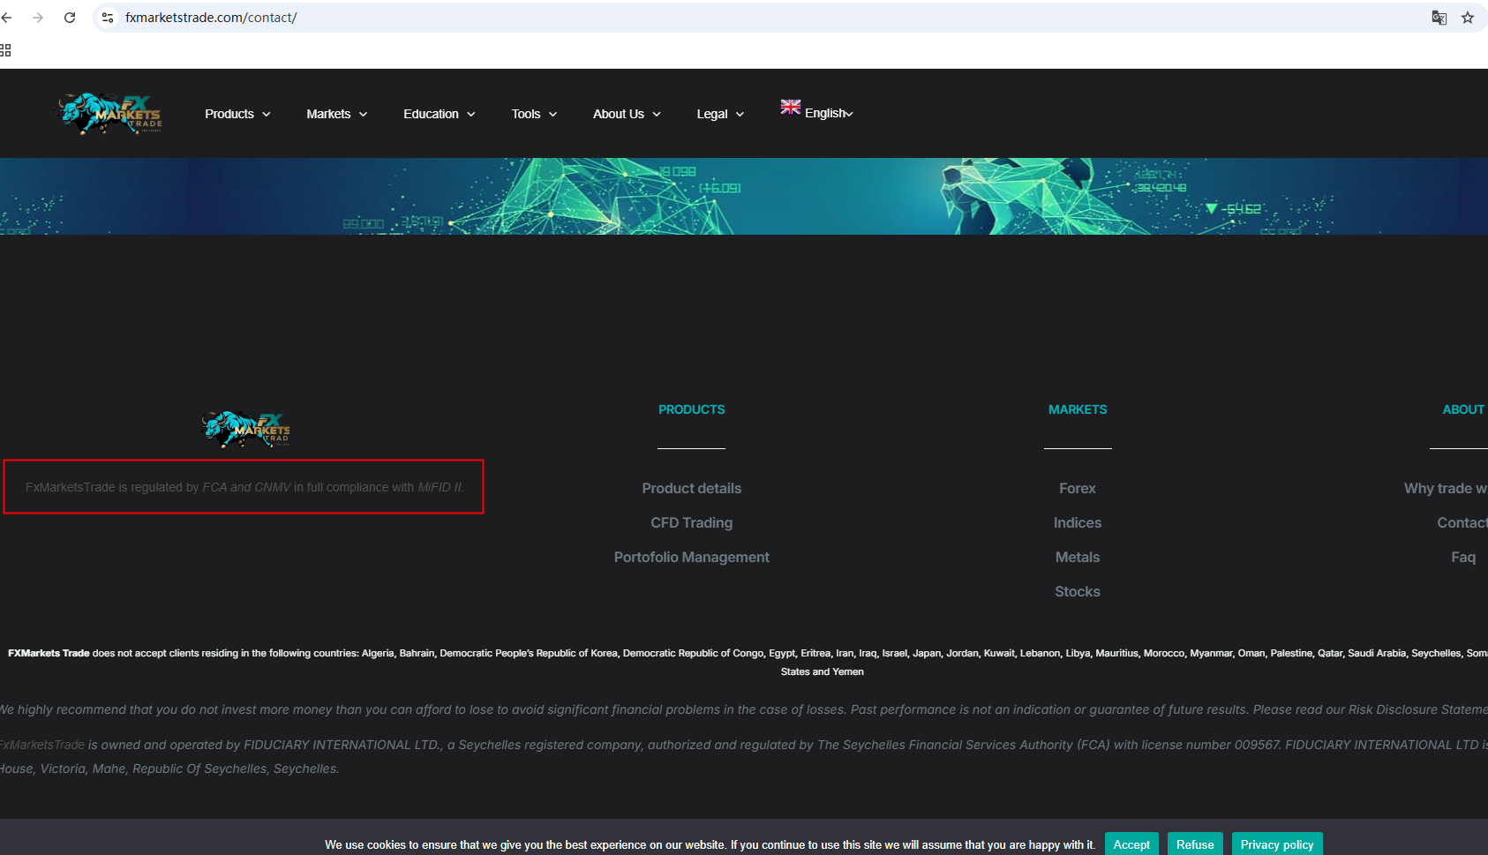Screen dimensions: 1488x855
Task: Click the browser forward arrow
Action: [x=38, y=18]
